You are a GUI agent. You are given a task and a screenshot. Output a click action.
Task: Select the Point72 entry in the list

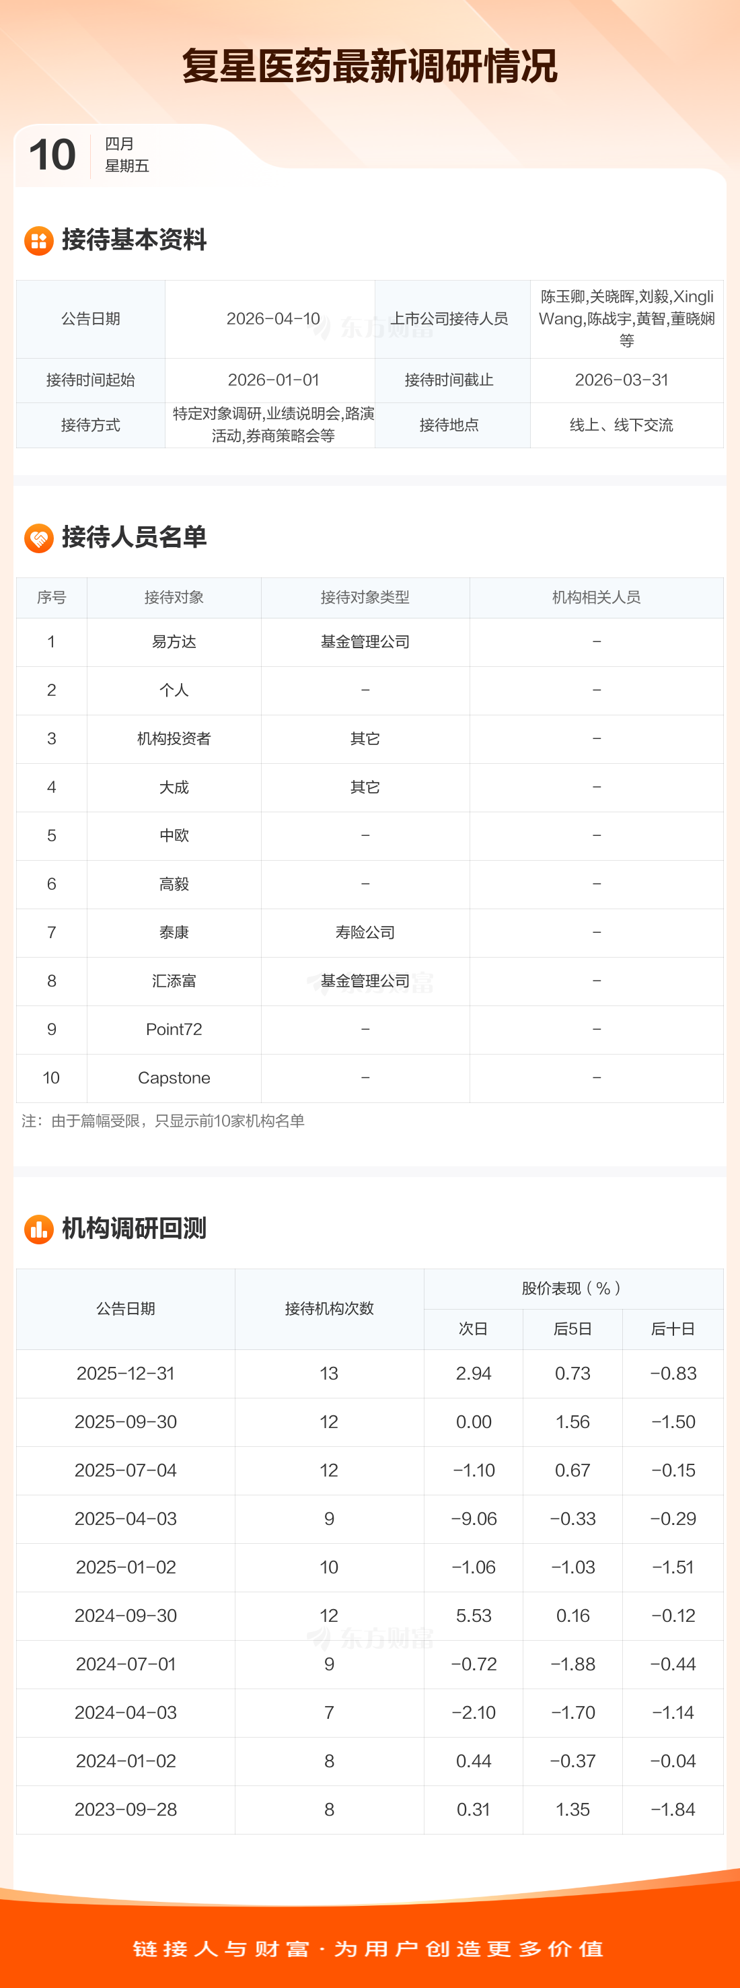[174, 1030]
